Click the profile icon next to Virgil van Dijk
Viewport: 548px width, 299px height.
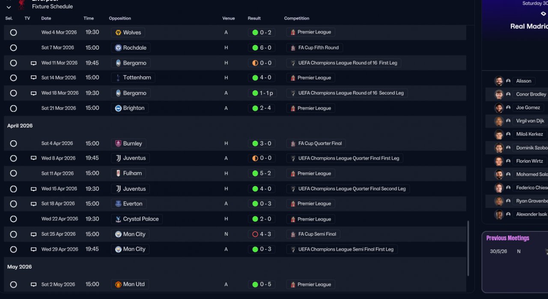click(x=508, y=121)
